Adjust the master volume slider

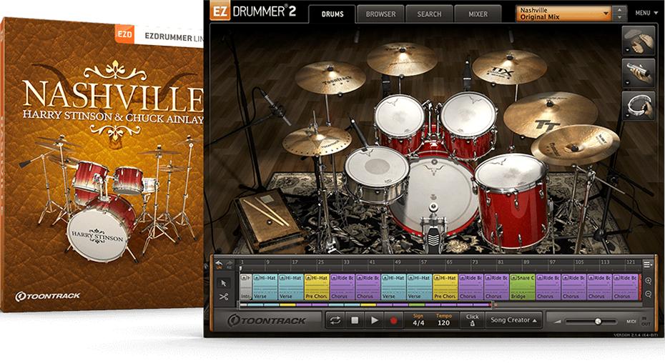tap(598, 322)
